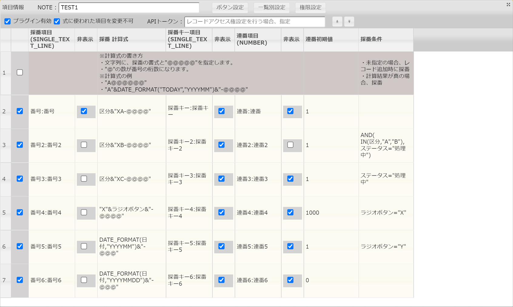
Task: Uncheck the row selection checkbox for 番号5:番号5
Action: pyautogui.click(x=20, y=246)
